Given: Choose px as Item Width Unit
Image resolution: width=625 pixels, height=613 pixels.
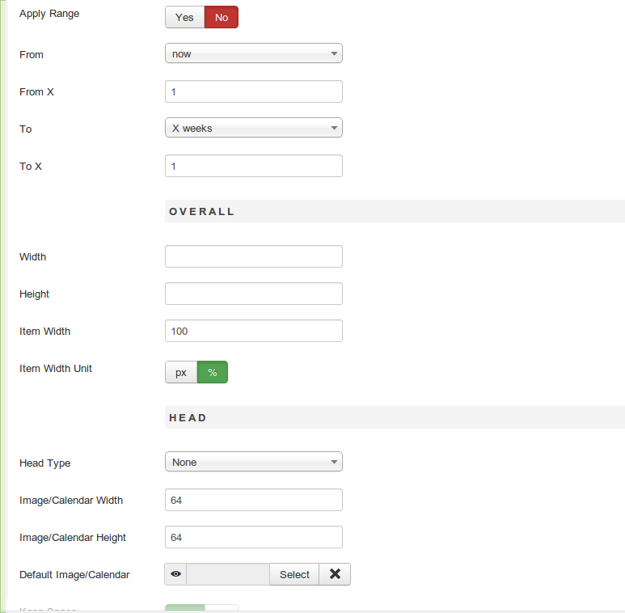Looking at the screenshot, I should 181,372.
